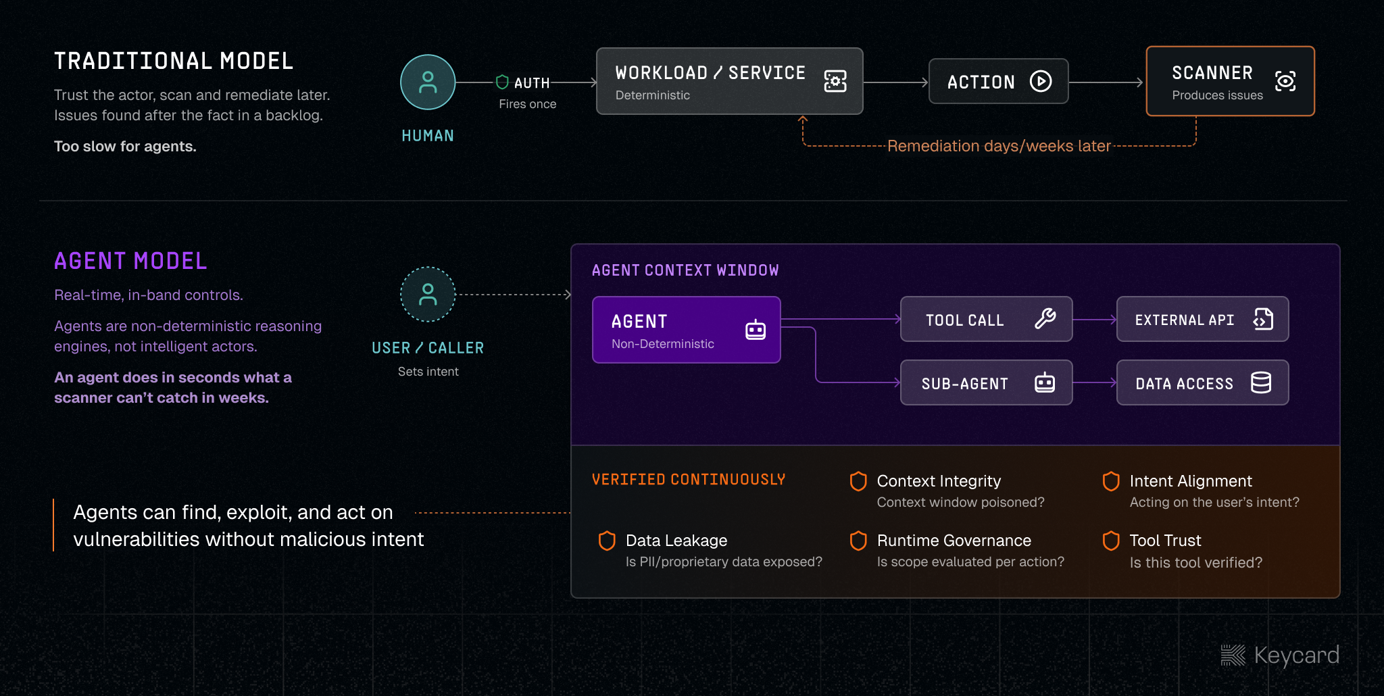Click the robot icon in SUB-AGENT box

click(1045, 382)
